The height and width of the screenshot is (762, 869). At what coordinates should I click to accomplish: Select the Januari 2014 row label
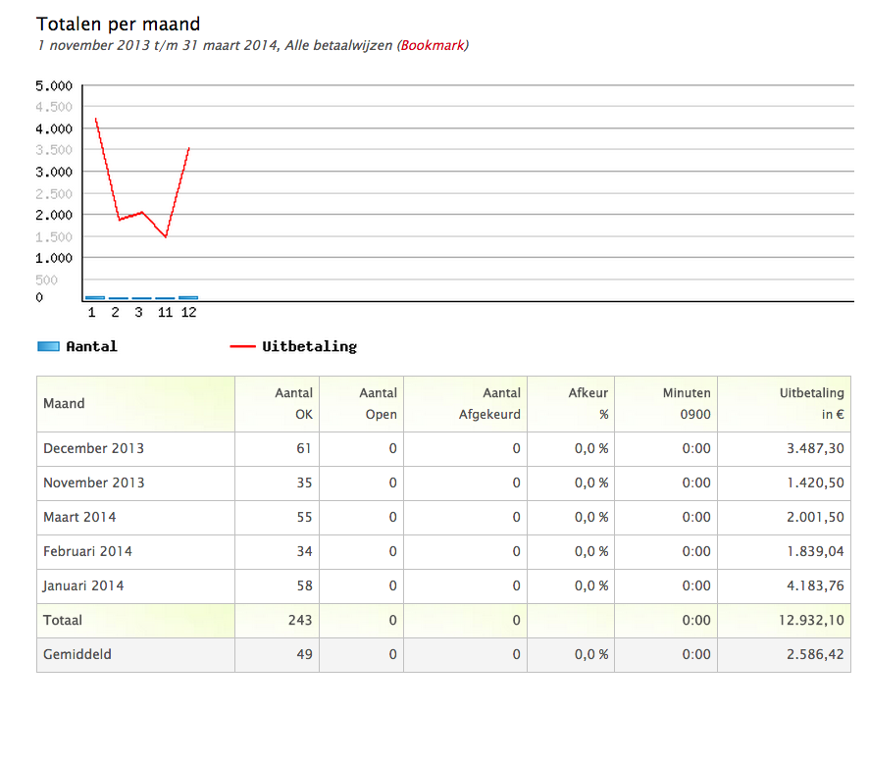coord(83,585)
